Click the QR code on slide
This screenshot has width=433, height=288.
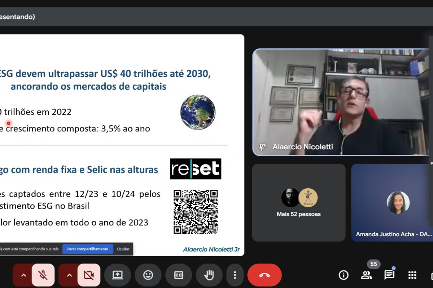click(x=196, y=212)
